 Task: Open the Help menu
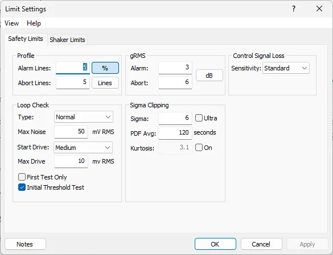tap(34, 23)
